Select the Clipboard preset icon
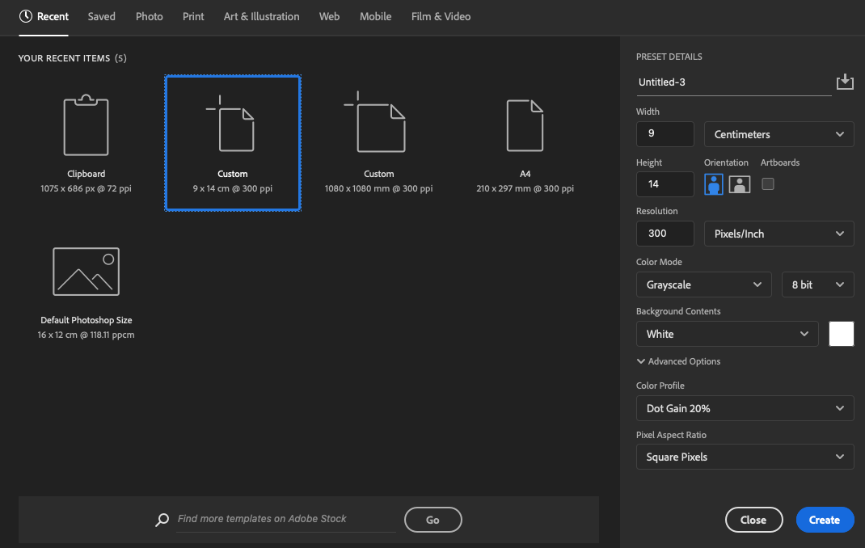Image resolution: width=865 pixels, height=548 pixels. (x=86, y=126)
